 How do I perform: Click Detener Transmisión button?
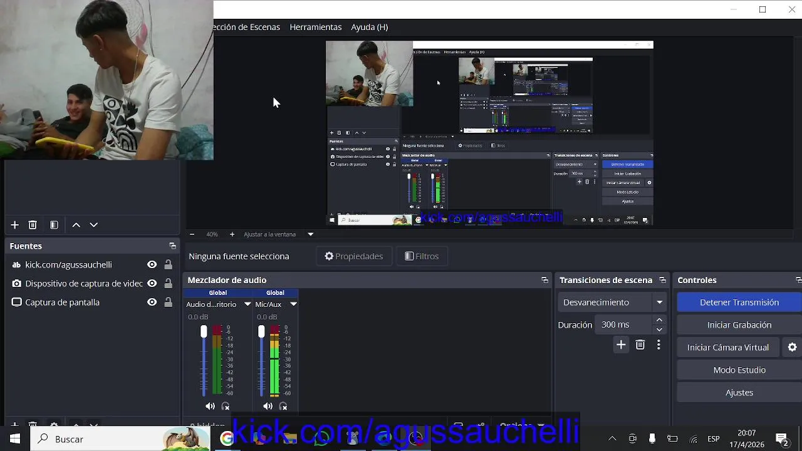click(x=739, y=303)
